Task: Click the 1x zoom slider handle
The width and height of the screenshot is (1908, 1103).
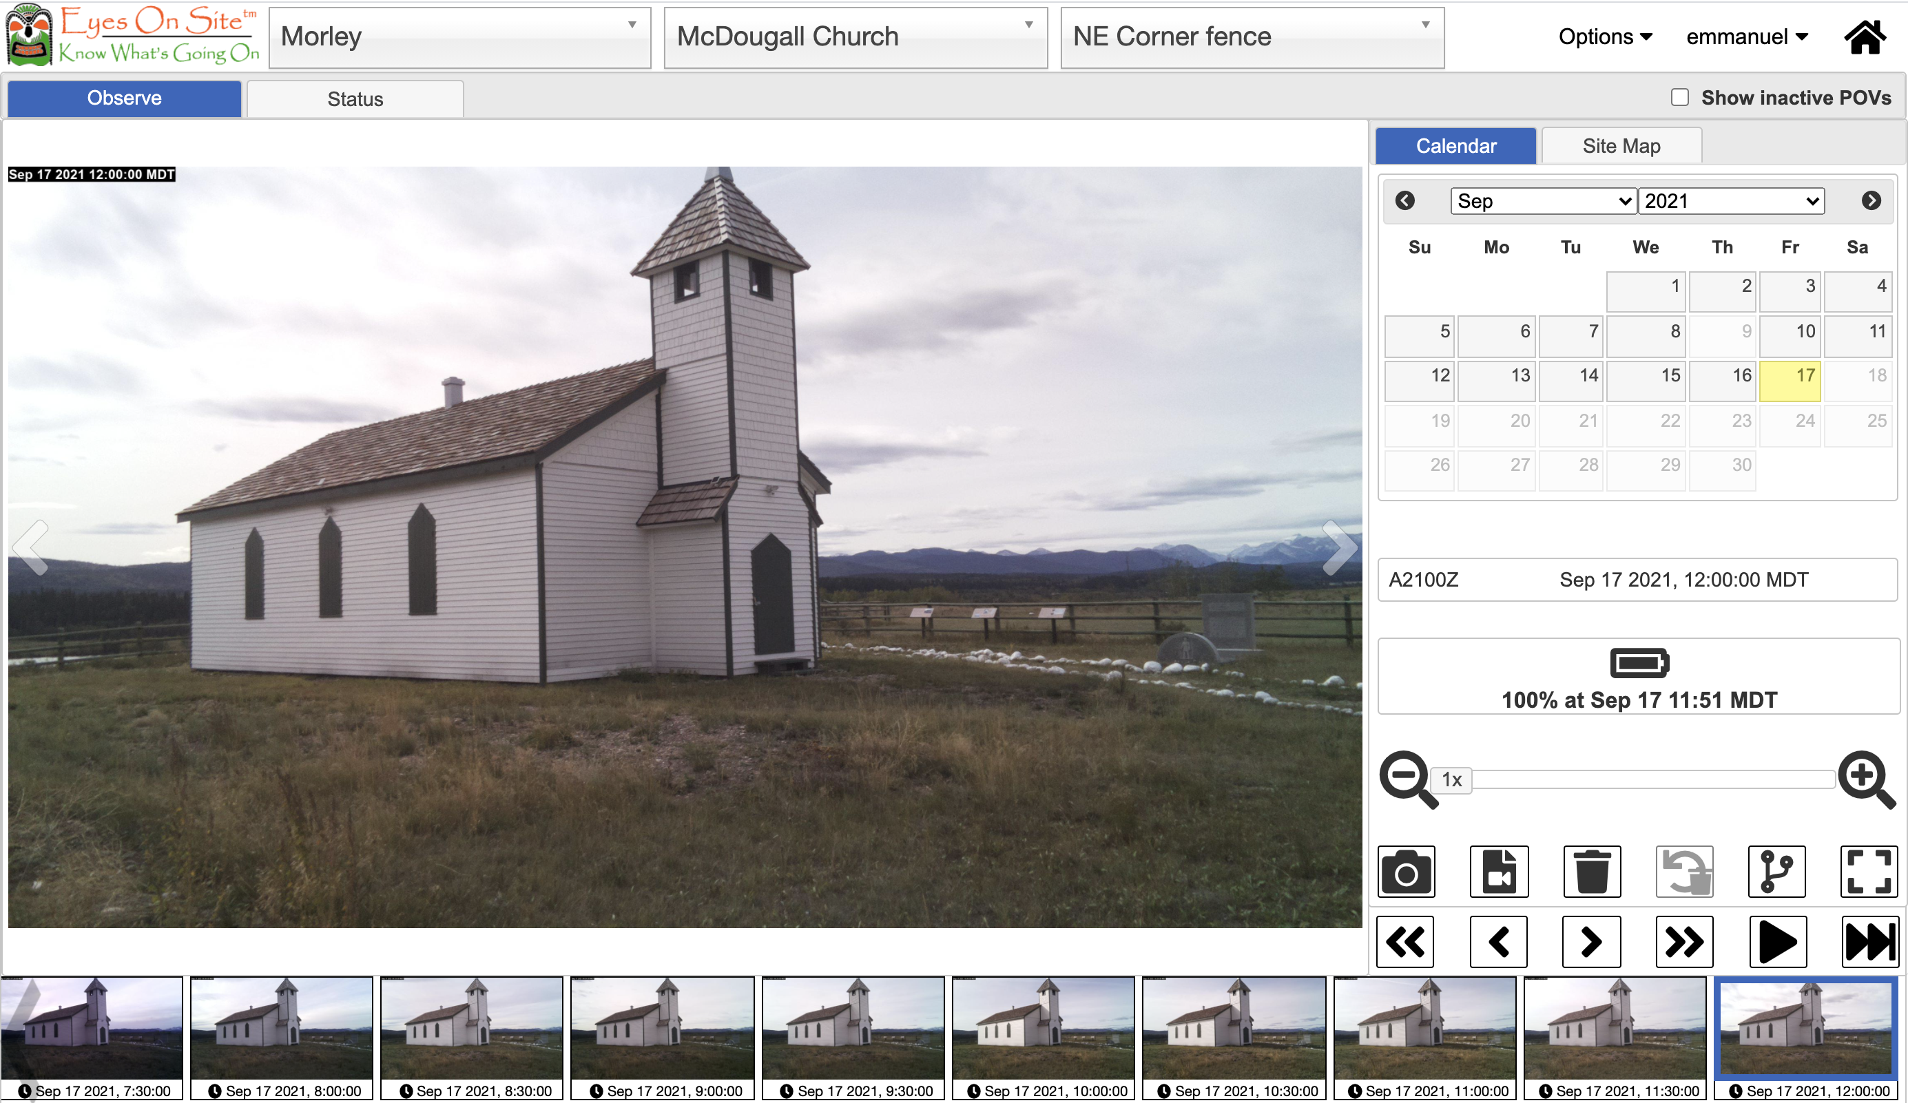Action: 1451,780
